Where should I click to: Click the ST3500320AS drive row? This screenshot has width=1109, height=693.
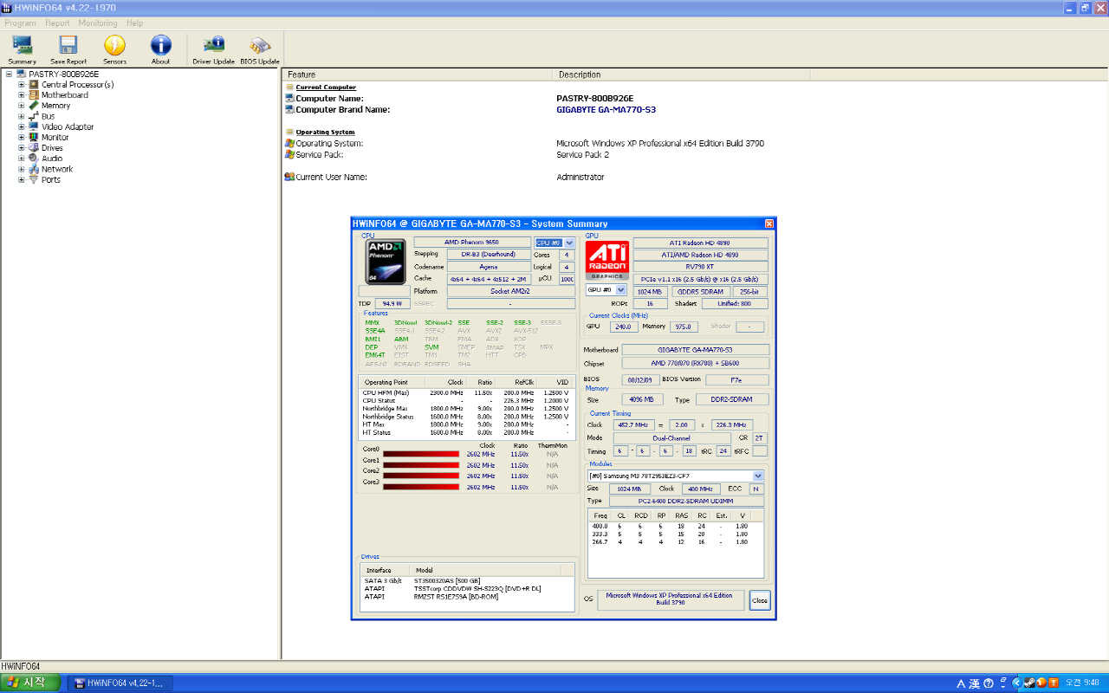pyautogui.click(x=468, y=580)
